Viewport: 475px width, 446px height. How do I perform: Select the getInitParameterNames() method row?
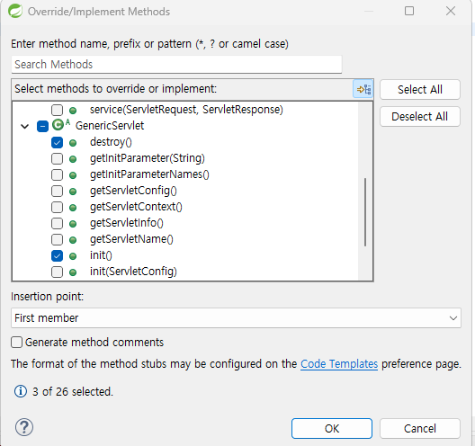click(149, 174)
